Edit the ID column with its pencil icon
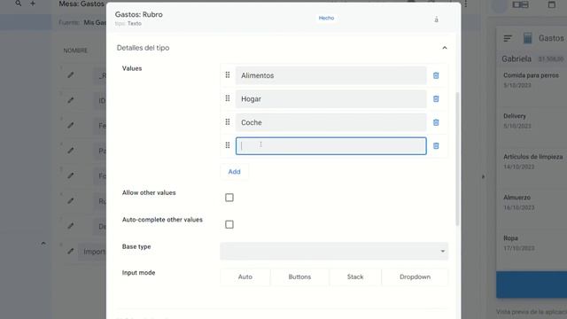Viewport: 567px width, 319px height. (71, 100)
